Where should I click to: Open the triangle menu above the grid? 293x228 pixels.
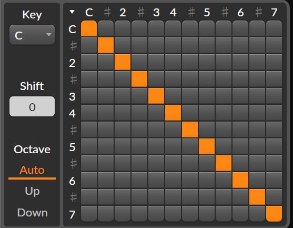(72, 12)
